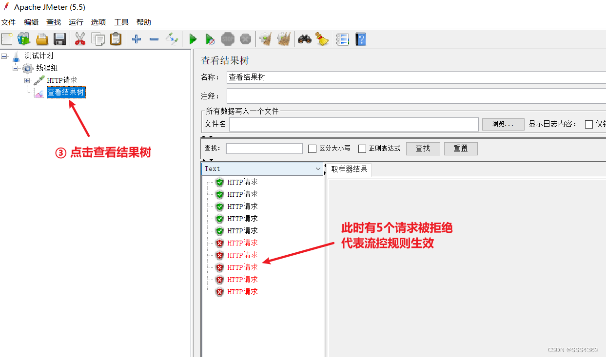Focus the 注释 input field
Screen dimensions: 606x357
click(x=416, y=96)
